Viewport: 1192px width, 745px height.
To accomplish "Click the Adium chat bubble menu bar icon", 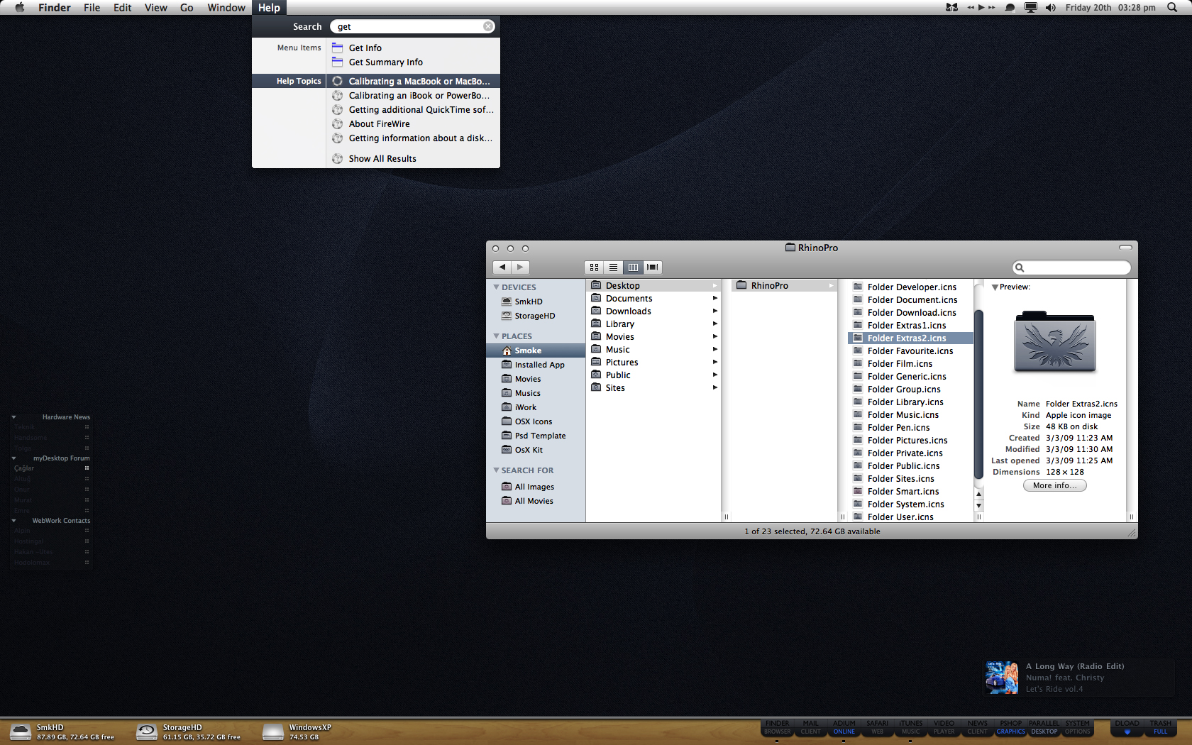I will [1010, 8].
